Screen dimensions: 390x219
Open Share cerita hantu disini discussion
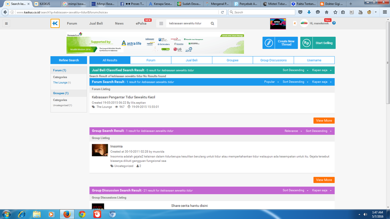tap(190, 206)
